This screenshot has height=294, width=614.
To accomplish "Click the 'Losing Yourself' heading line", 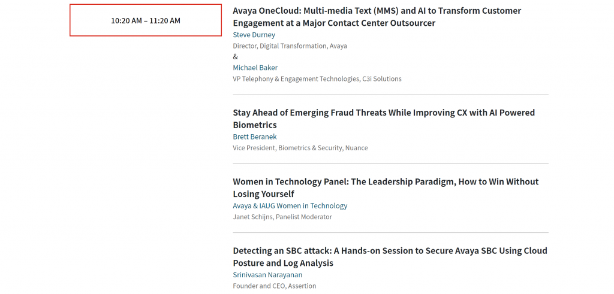I will pyautogui.click(x=264, y=194).
